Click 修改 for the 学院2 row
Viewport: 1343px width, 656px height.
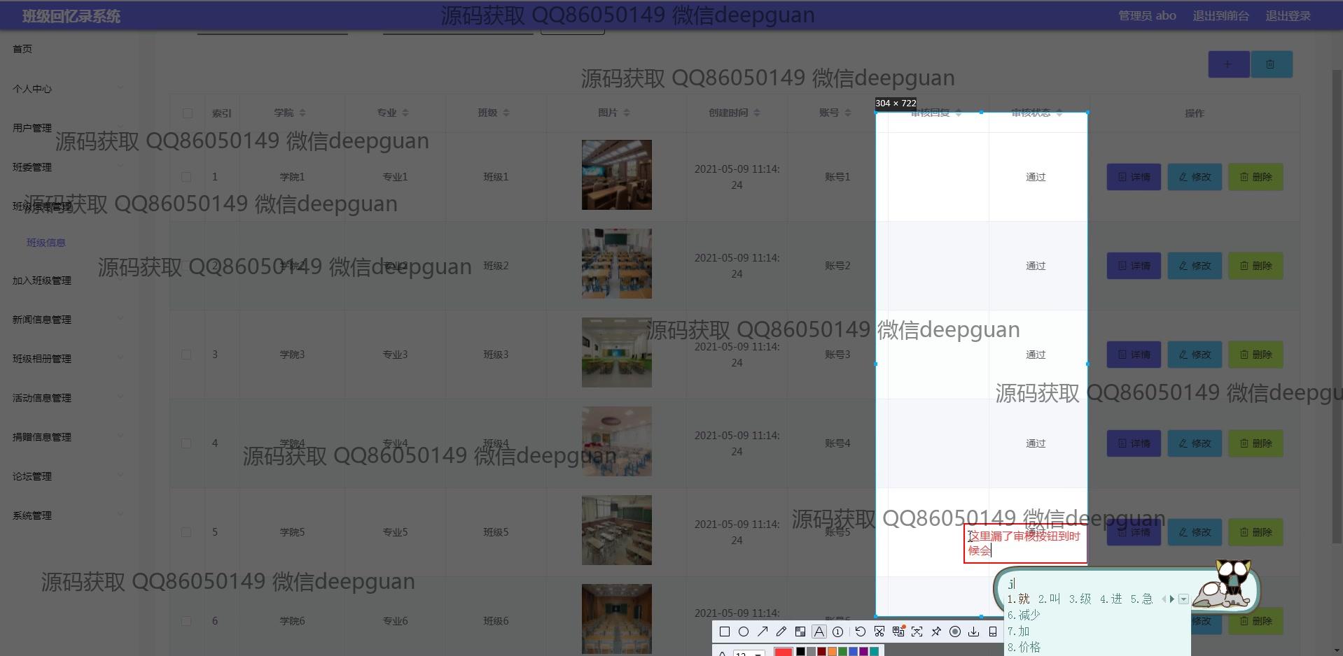(1195, 266)
